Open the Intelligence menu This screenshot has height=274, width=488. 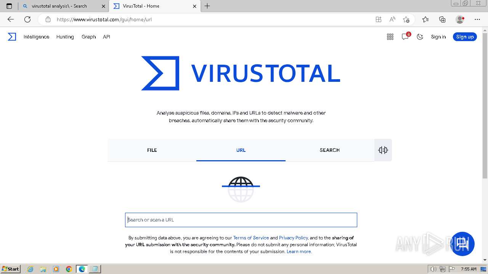pyautogui.click(x=36, y=37)
